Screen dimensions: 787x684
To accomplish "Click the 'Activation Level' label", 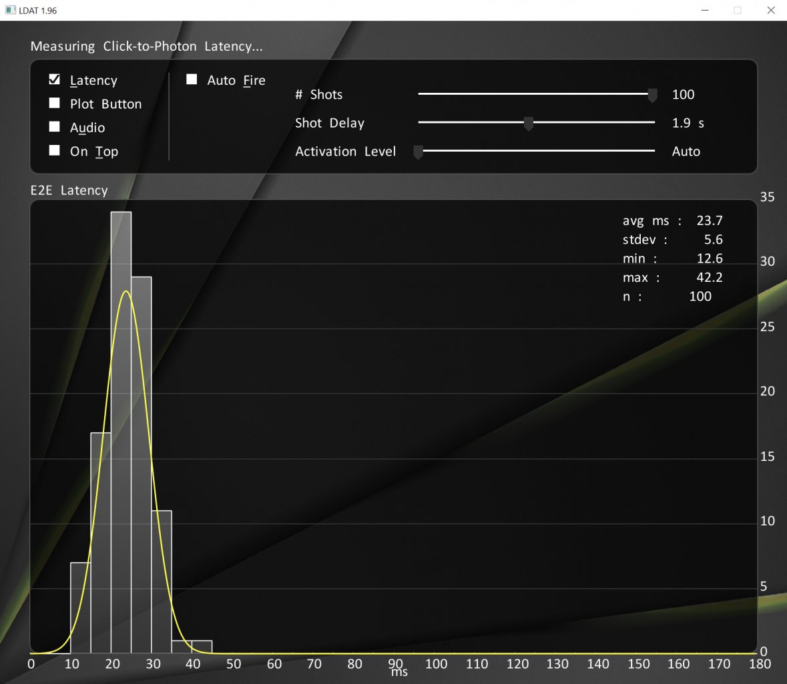I will pos(345,151).
